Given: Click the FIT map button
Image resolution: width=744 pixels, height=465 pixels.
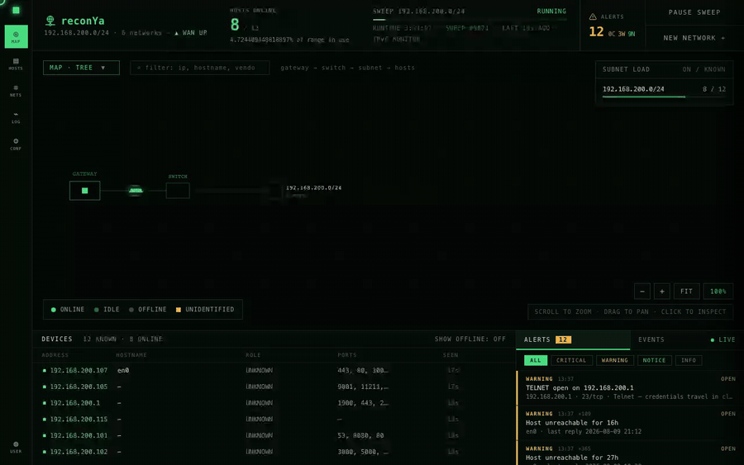Looking at the screenshot, I should [687, 291].
